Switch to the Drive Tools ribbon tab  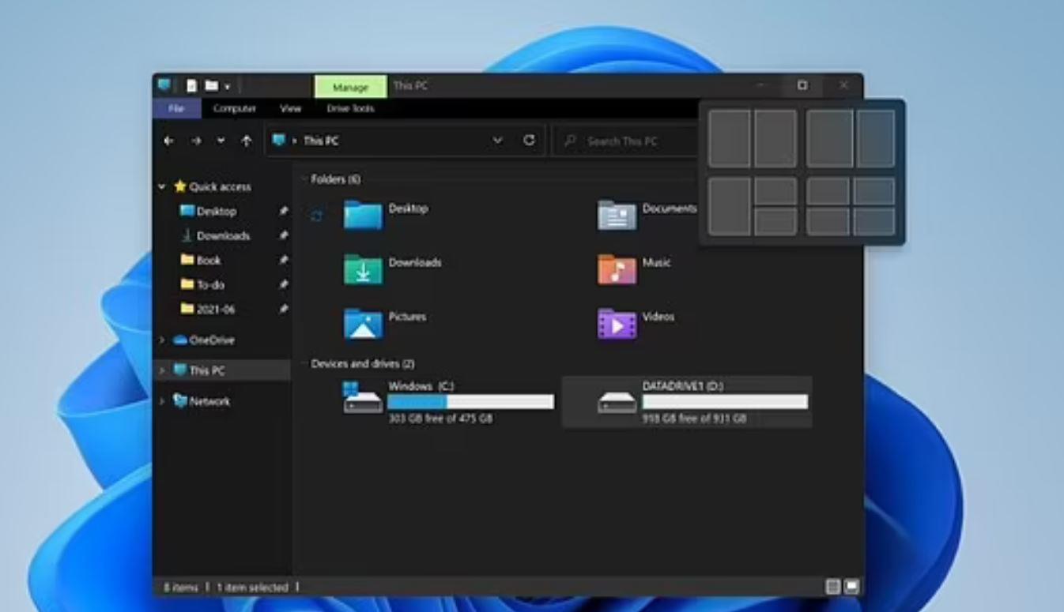click(x=350, y=108)
